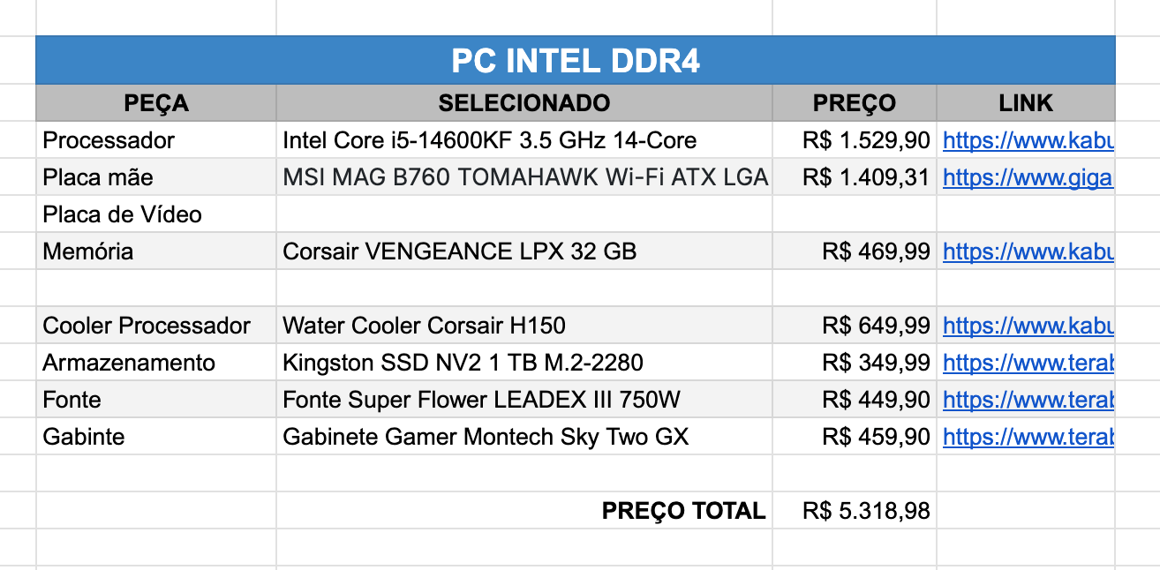Select the MSI MAG B760 TOMAHAWK cell
Screen dimensions: 1160x570
click(x=524, y=177)
